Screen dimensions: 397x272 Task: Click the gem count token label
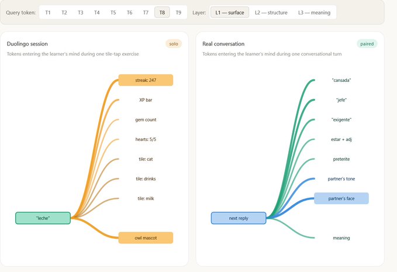coord(146,119)
